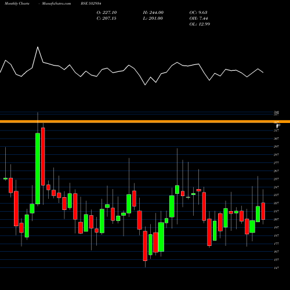Click the MunafaSutra.com site label

click(x=56, y=3)
